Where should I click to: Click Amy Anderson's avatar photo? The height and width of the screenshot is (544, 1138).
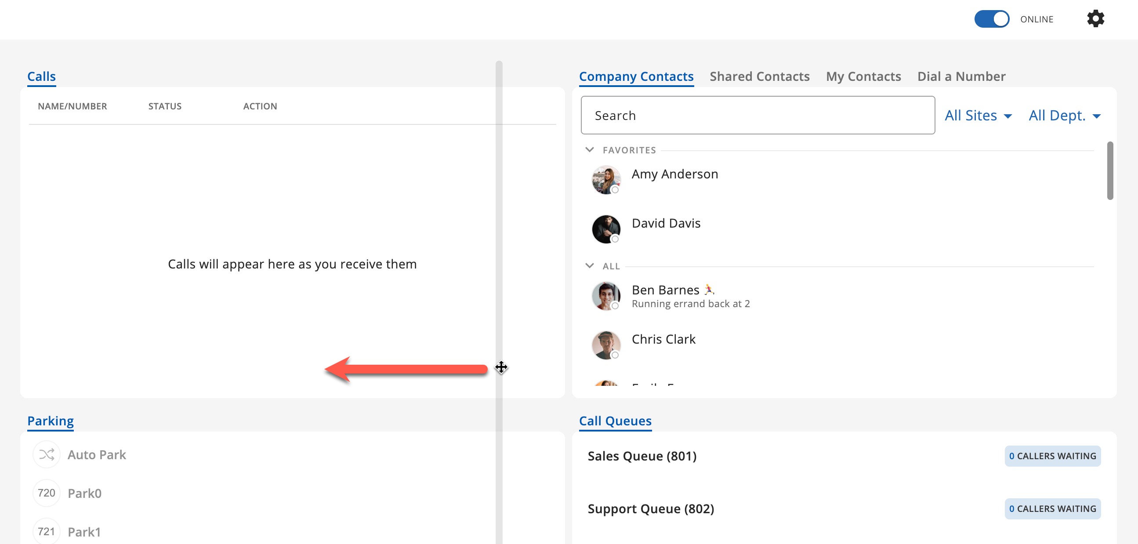pyautogui.click(x=605, y=179)
